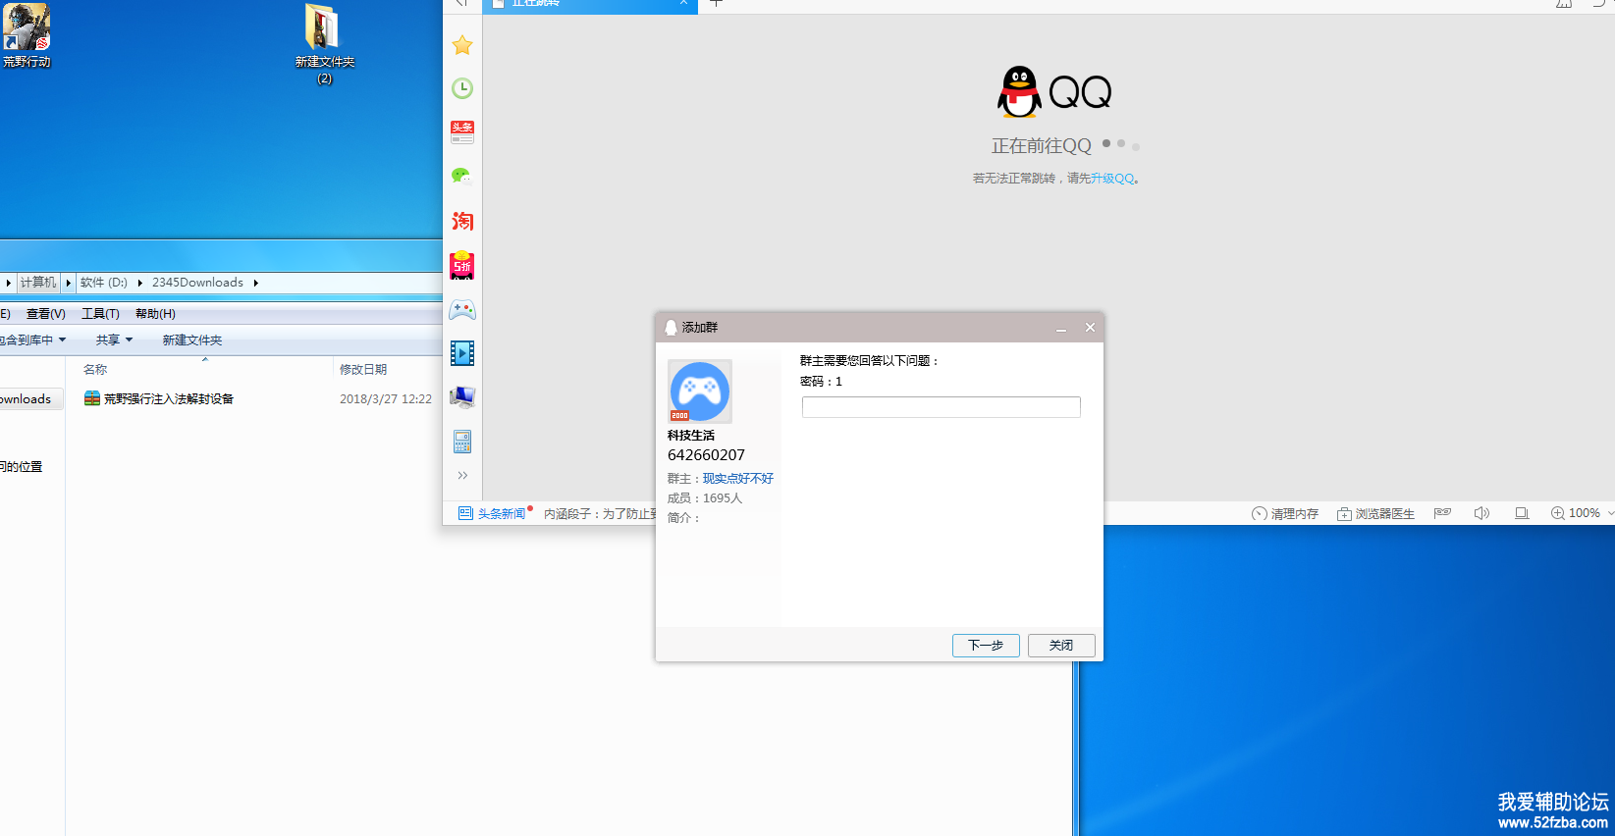This screenshot has height=836, width=1615.
Task: Open the 共享 dropdown in Explorer toolbar
Action: coord(114,340)
